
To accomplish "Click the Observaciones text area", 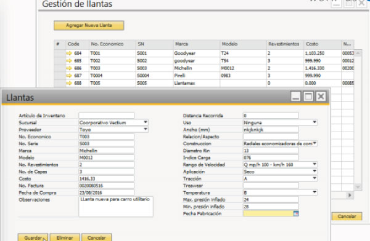I will pos(116,207).
